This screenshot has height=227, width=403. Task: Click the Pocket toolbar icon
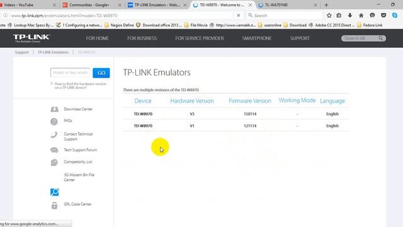tap(383, 15)
